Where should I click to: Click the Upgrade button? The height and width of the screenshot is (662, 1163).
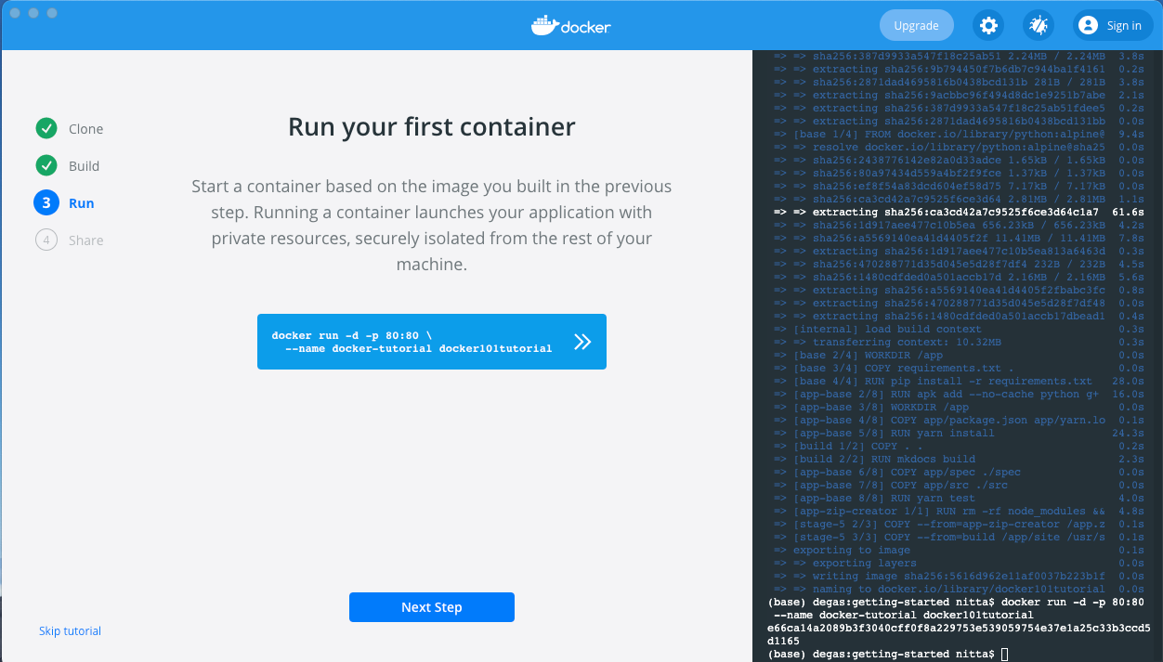(916, 26)
